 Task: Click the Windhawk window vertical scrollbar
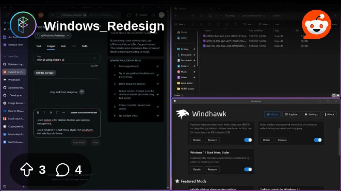339,142
